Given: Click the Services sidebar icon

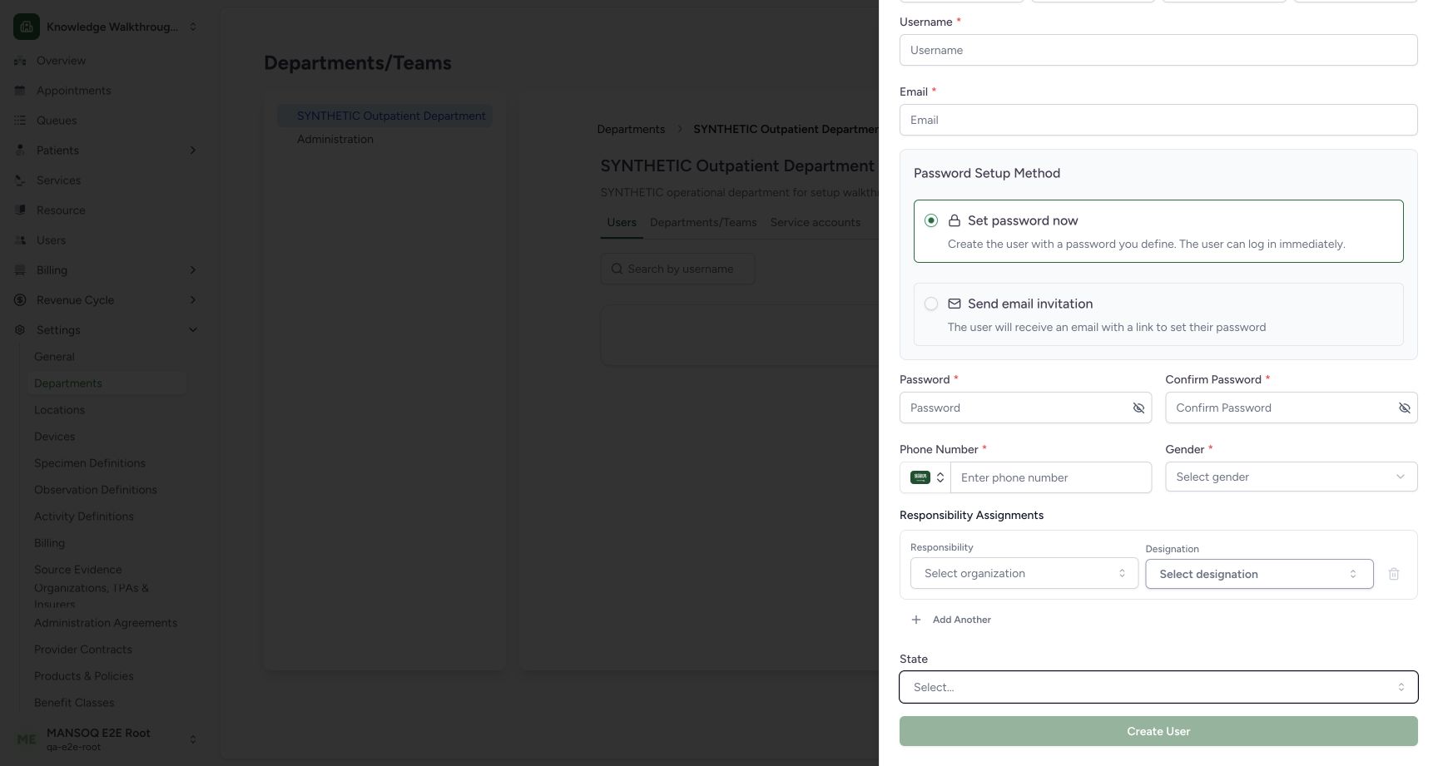Looking at the screenshot, I should pyautogui.click(x=20, y=180).
